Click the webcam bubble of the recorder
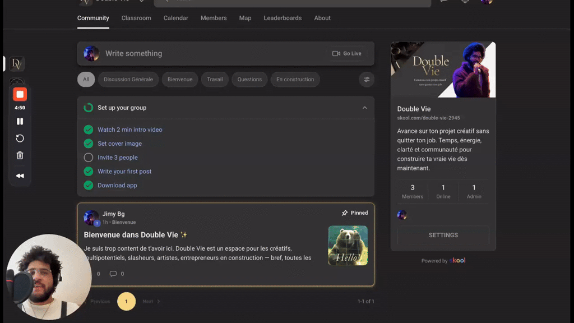The width and height of the screenshot is (574, 323). point(49,276)
